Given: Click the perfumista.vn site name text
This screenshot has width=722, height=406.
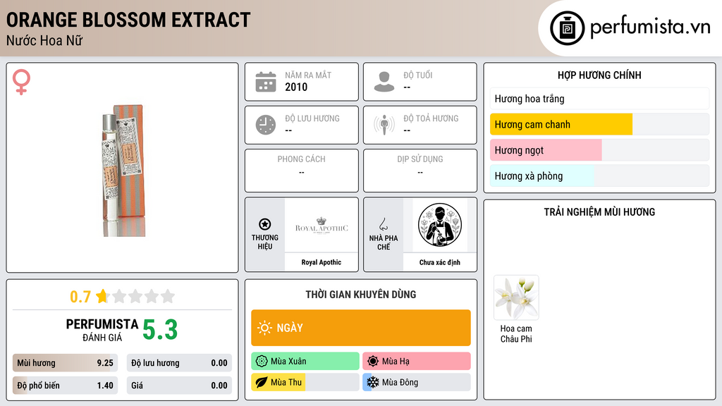Looking at the screenshot, I should (650, 27).
